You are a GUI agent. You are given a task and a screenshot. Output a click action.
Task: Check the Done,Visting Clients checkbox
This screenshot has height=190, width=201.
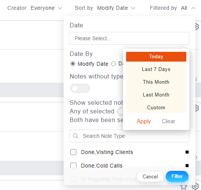tap(73, 152)
